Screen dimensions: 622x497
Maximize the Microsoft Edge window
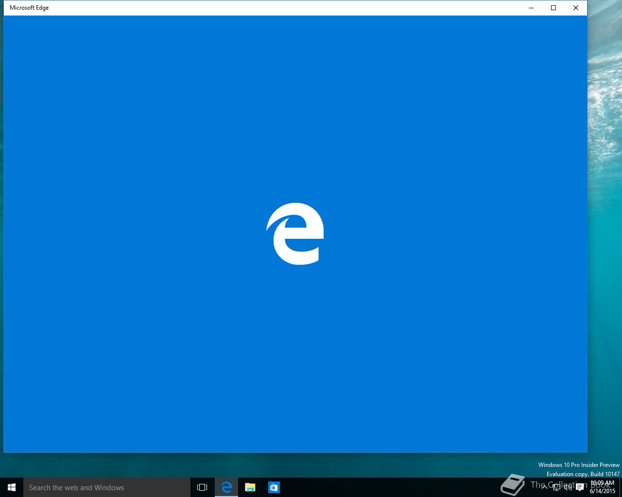553,8
